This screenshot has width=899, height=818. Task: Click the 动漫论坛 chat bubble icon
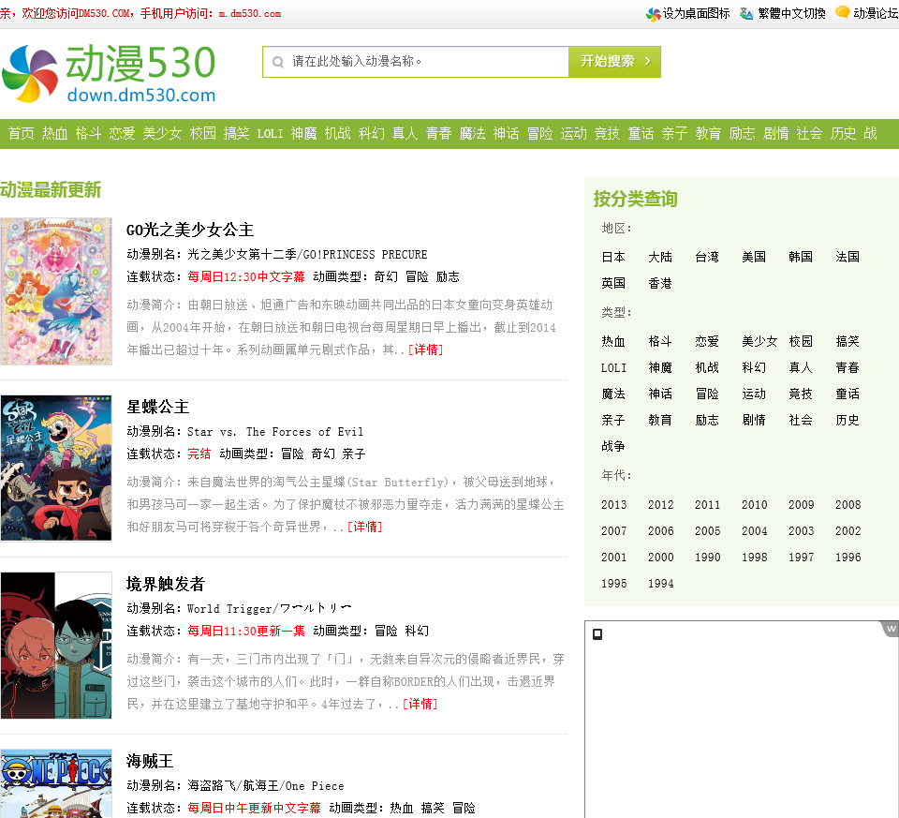[x=842, y=12]
